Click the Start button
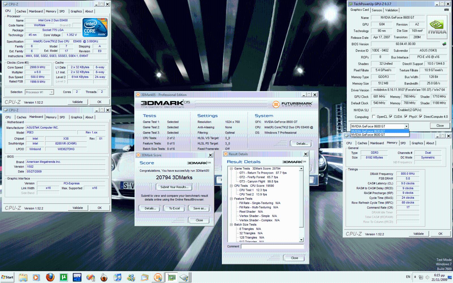The width and height of the screenshot is (453, 283). tap(7, 277)
